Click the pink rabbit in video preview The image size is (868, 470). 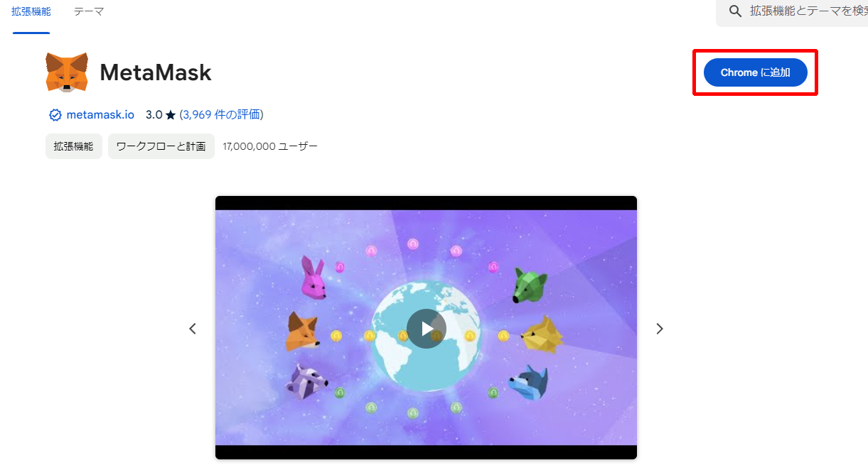click(314, 278)
